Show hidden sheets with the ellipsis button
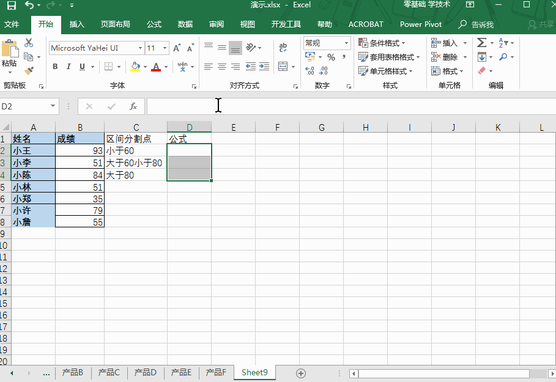 (46, 373)
